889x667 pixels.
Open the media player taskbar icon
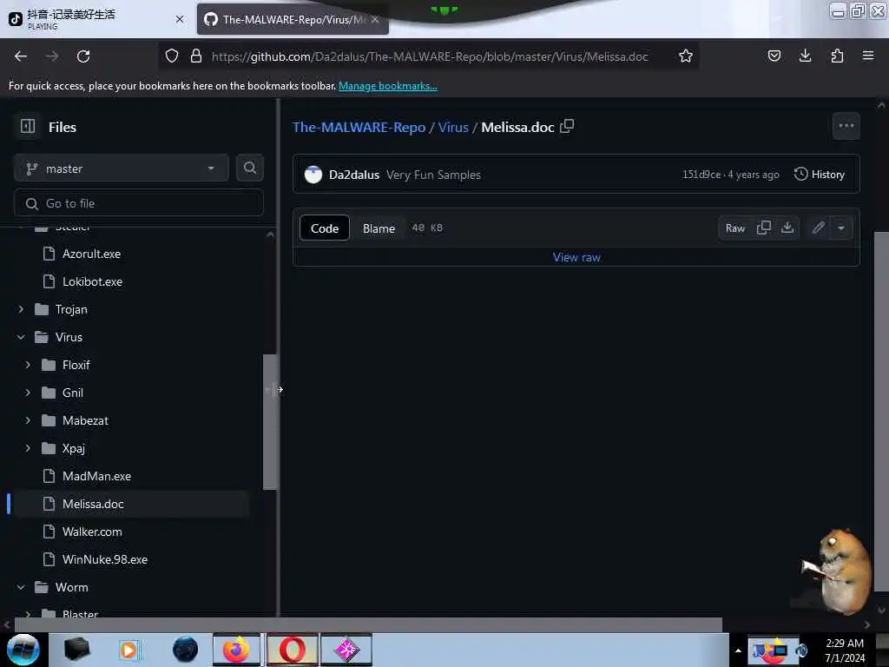point(129,650)
